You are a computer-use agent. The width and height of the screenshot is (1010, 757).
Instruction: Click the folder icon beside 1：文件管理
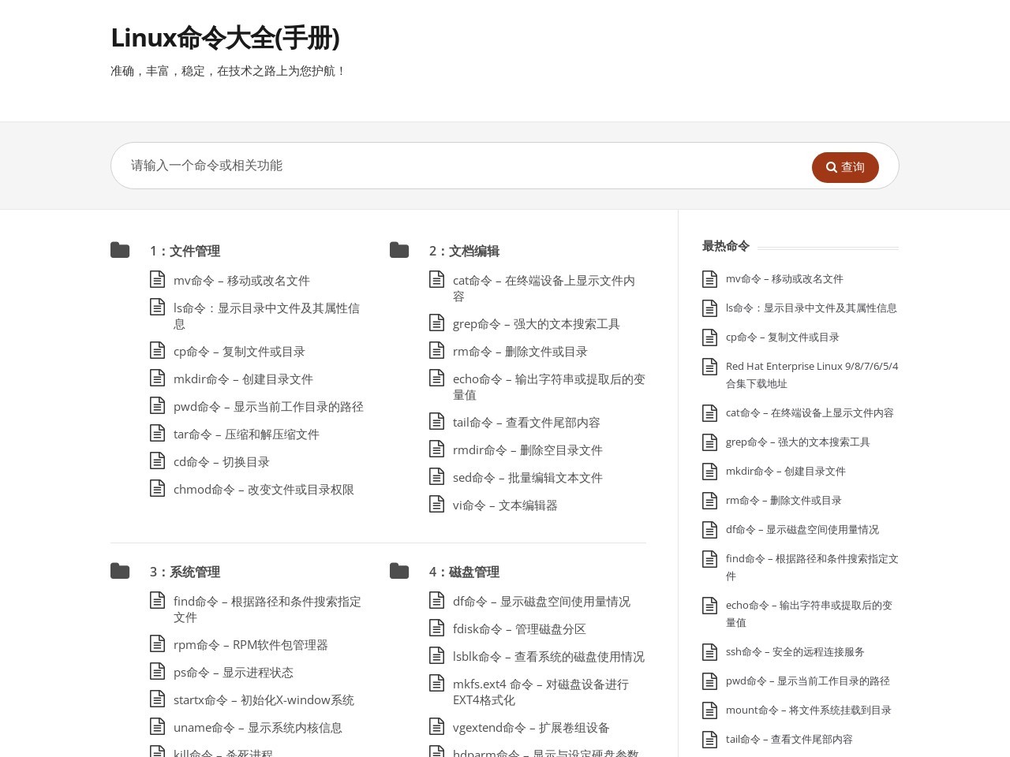tap(120, 250)
